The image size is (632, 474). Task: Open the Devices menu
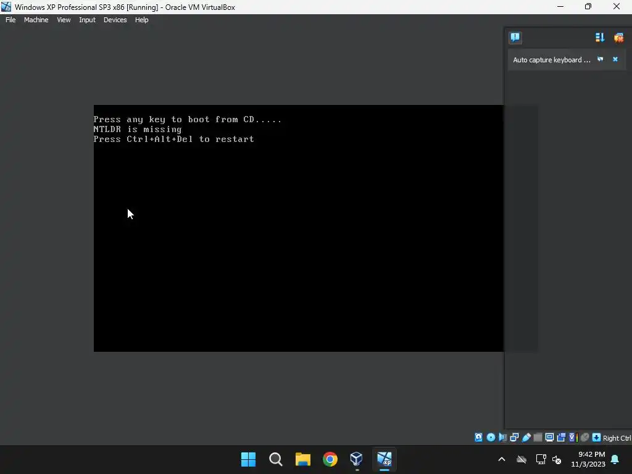tap(115, 20)
